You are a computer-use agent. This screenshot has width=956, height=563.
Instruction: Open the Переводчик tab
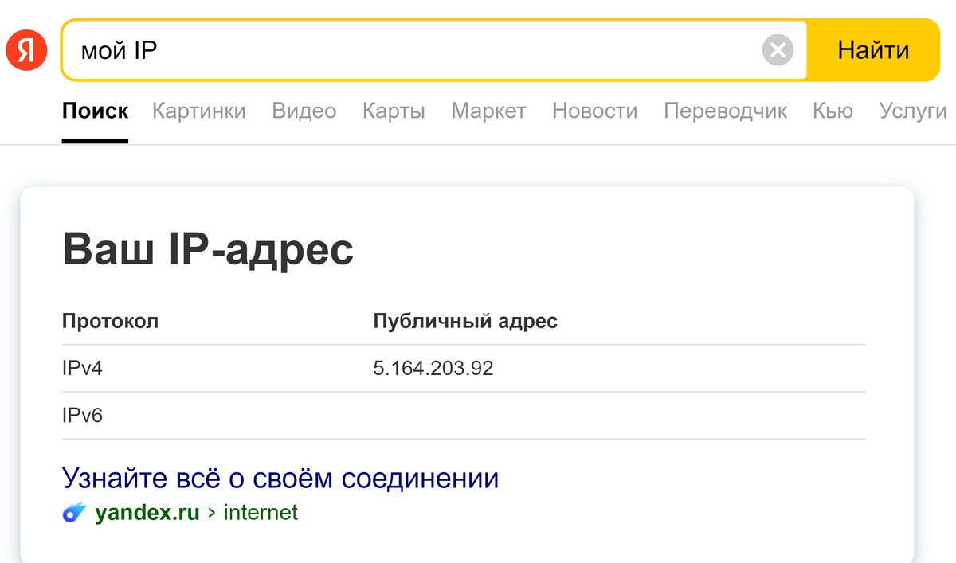tap(725, 111)
